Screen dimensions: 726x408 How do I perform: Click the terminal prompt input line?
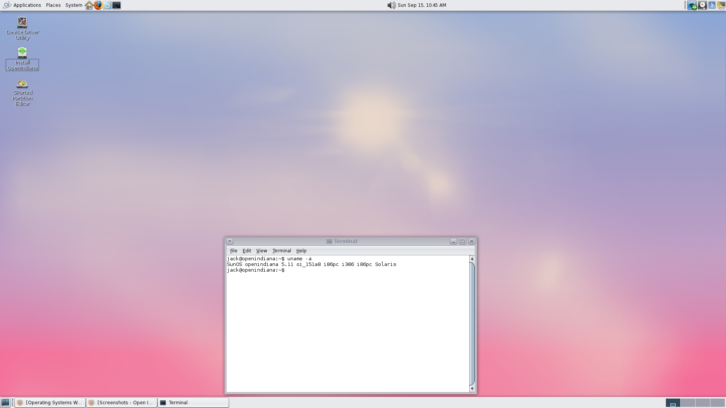click(x=256, y=270)
